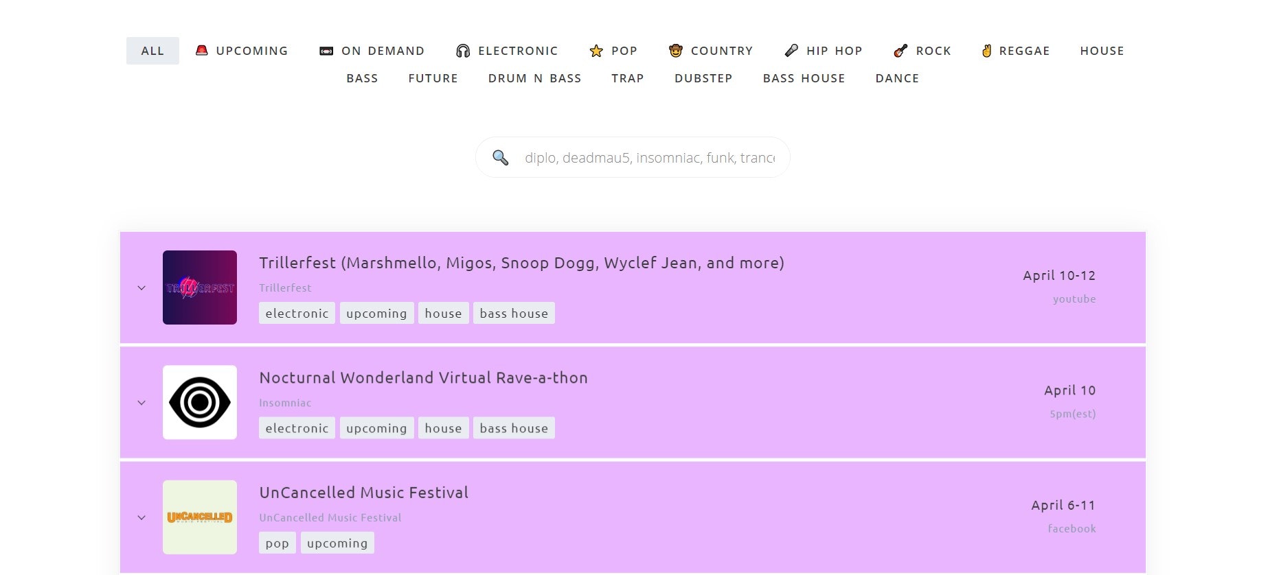Filter by ON DEMAND label
1270x575 pixels.
tap(383, 51)
